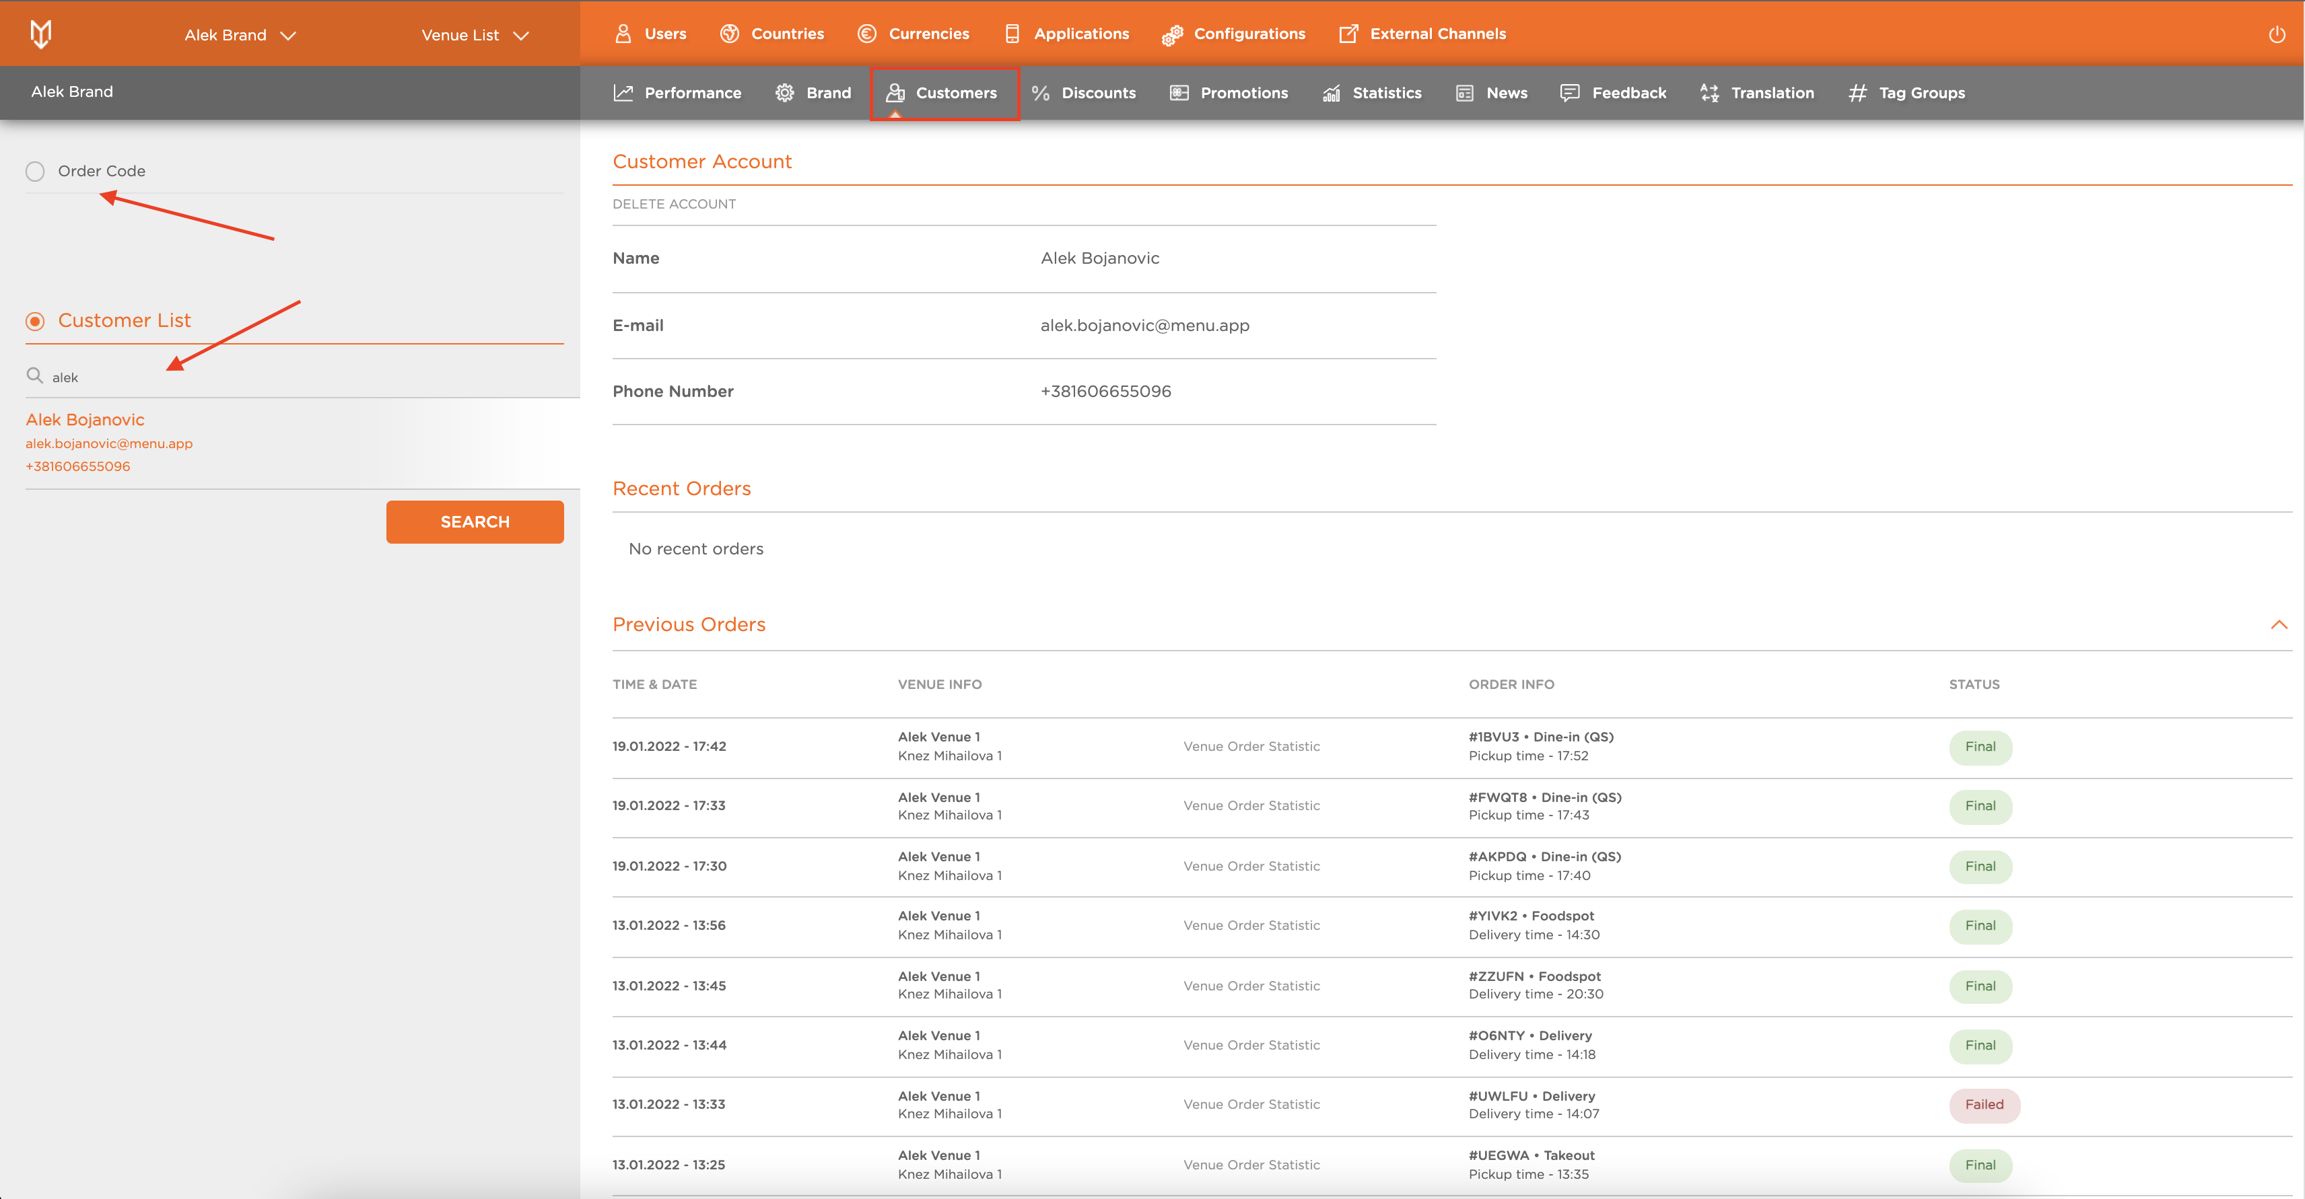Click the Configurations gears icon

click(1171, 35)
